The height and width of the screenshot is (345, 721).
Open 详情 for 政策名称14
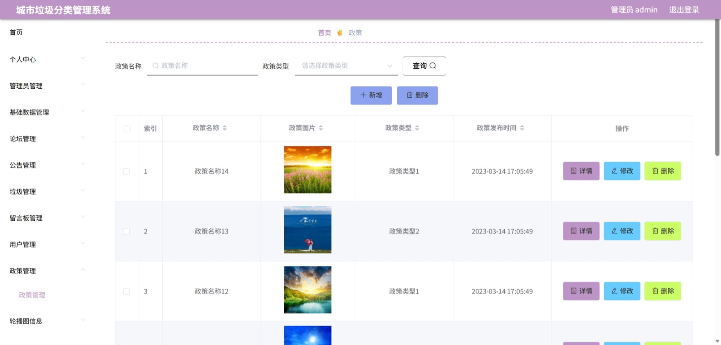pyautogui.click(x=581, y=171)
